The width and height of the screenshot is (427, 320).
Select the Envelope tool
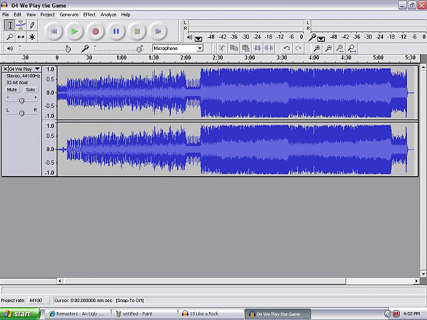tap(21, 25)
